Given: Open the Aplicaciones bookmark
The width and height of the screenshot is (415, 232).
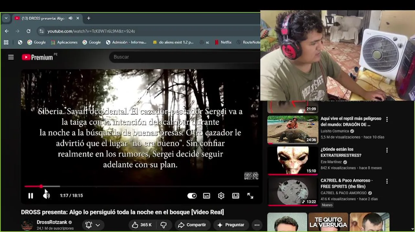Looking at the screenshot, I should pos(64,42).
